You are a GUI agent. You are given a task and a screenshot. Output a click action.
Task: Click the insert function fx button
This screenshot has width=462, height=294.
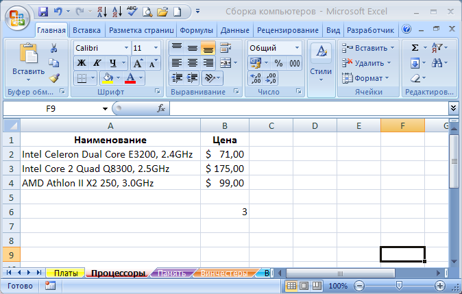(160, 108)
